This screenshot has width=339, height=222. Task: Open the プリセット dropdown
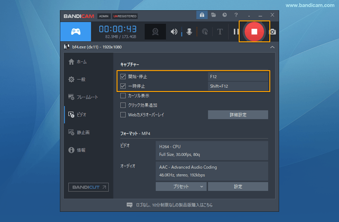coord(181,186)
